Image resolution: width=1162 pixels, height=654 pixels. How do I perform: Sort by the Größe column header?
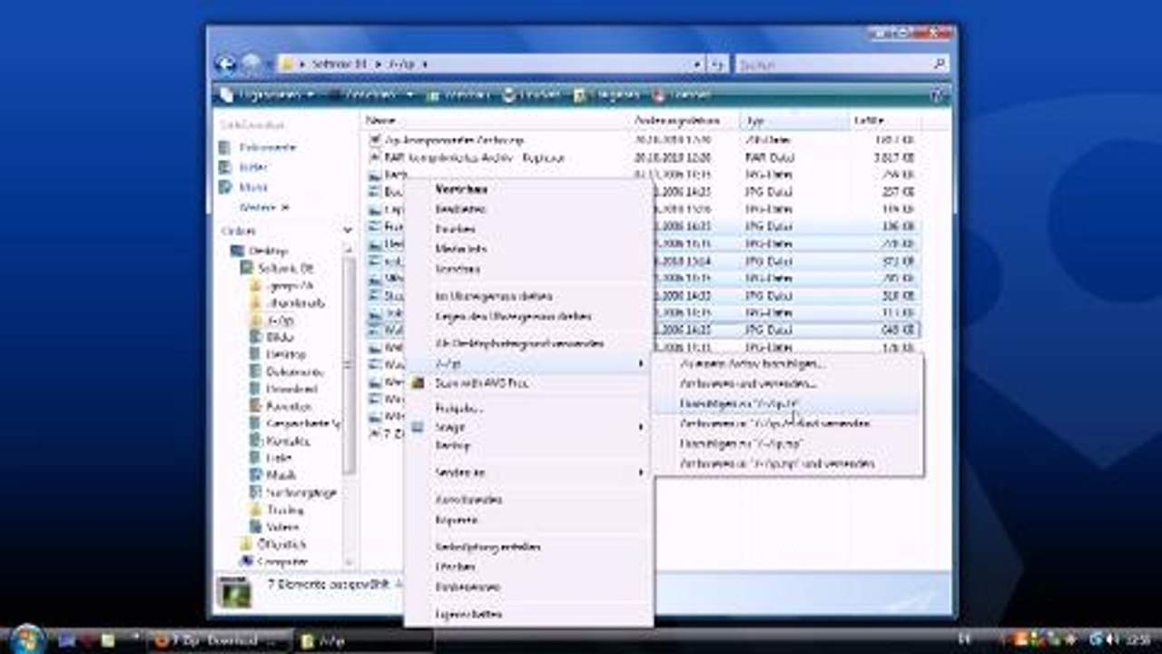pyautogui.click(x=885, y=120)
